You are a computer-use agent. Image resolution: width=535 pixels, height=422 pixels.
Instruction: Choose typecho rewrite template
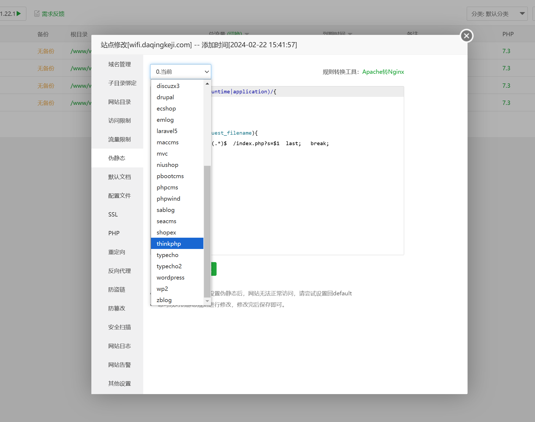click(177, 255)
